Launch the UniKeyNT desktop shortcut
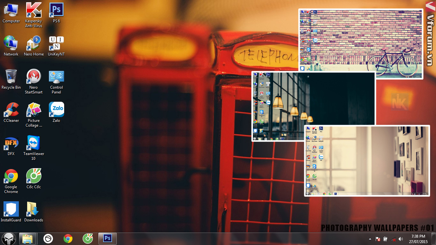Screen dimensions: 436x245 tap(56, 46)
